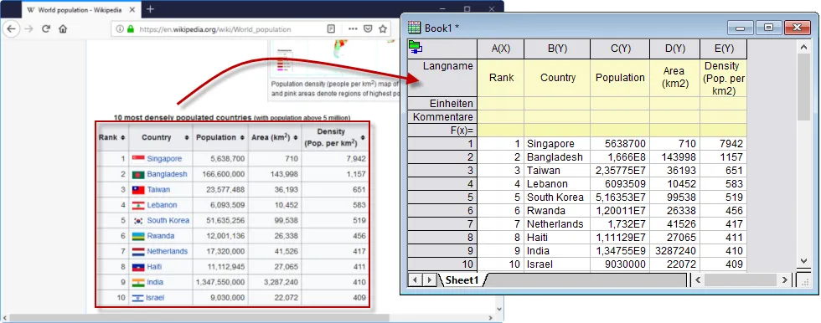This screenshot has width=821, height=323.
Task: Save the page to Pocket
Action: [368, 29]
